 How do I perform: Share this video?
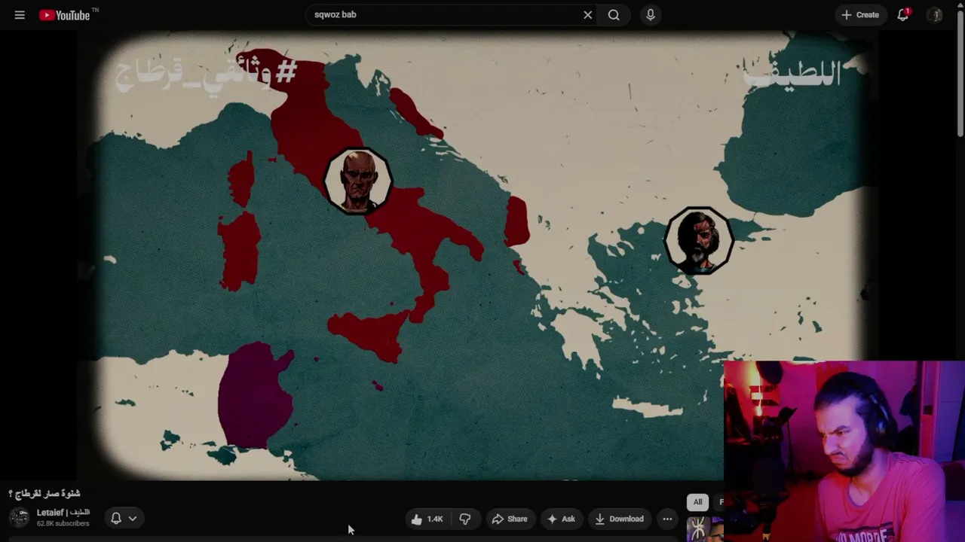pyautogui.click(x=510, y=519)
